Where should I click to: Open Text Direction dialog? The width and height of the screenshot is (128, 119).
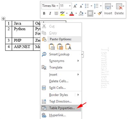(x=61, y=101)
